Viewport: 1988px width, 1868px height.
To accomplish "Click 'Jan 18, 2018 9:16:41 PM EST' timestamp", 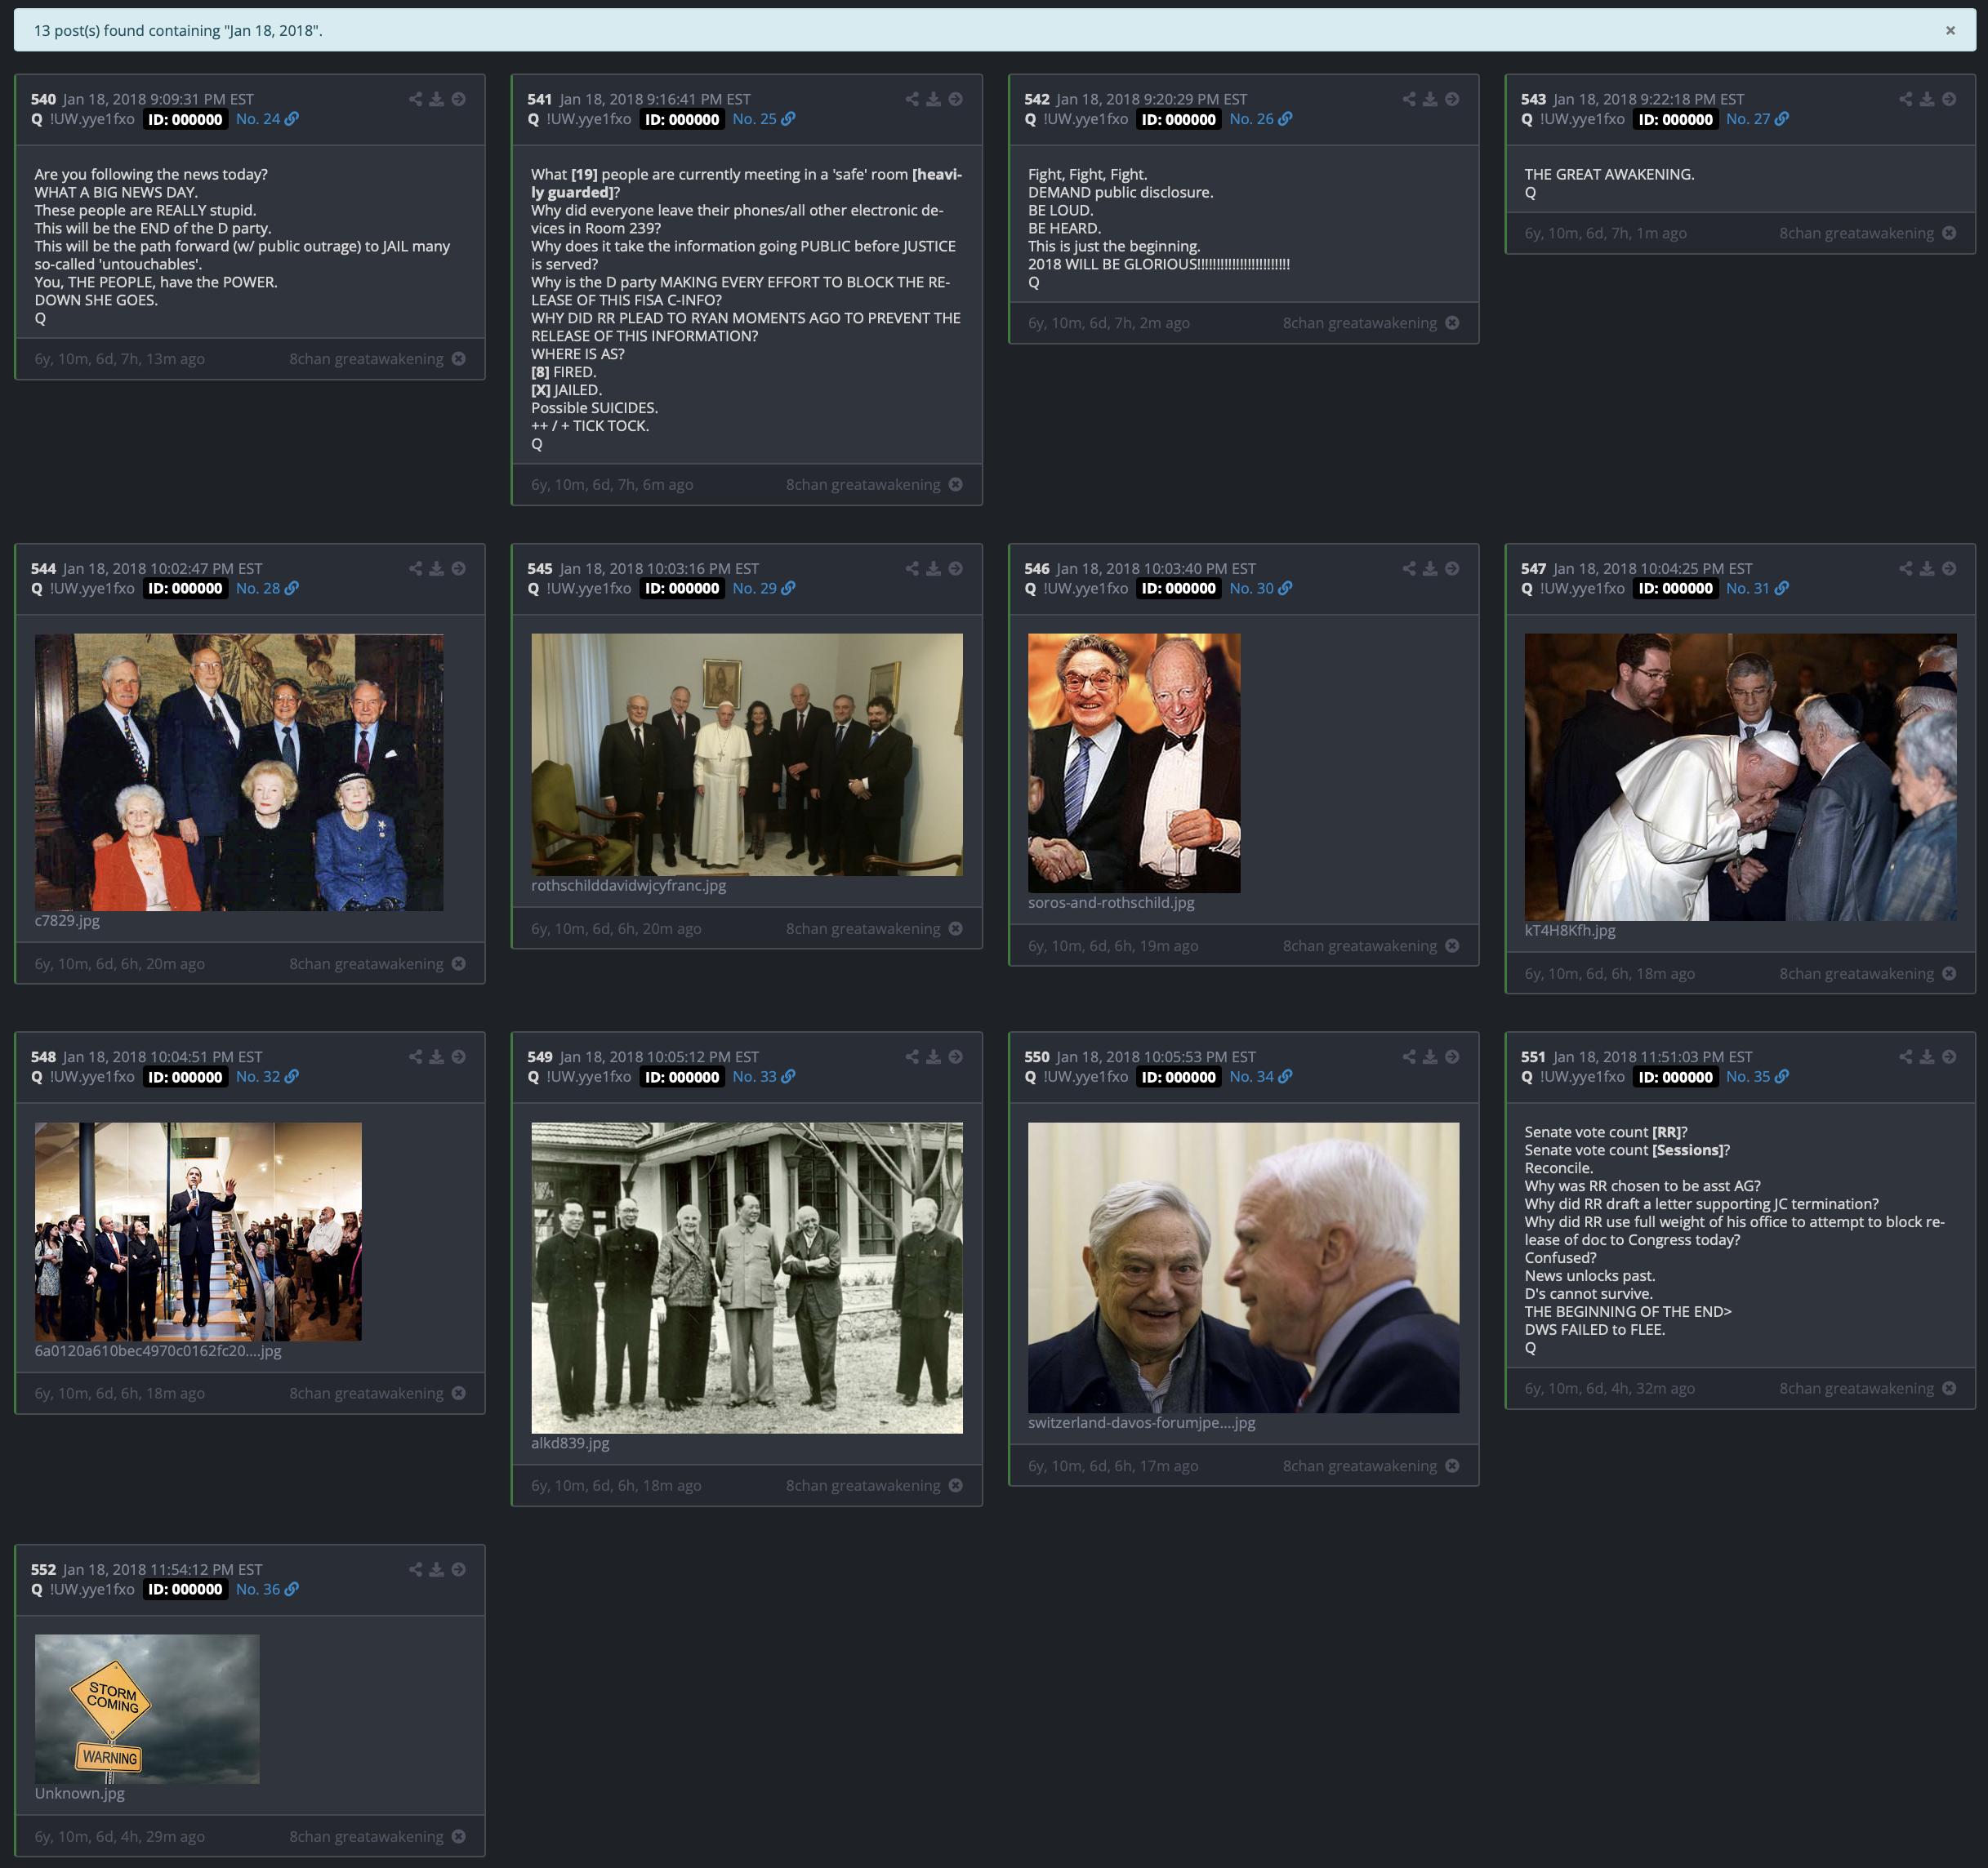I will coord(655,99).
